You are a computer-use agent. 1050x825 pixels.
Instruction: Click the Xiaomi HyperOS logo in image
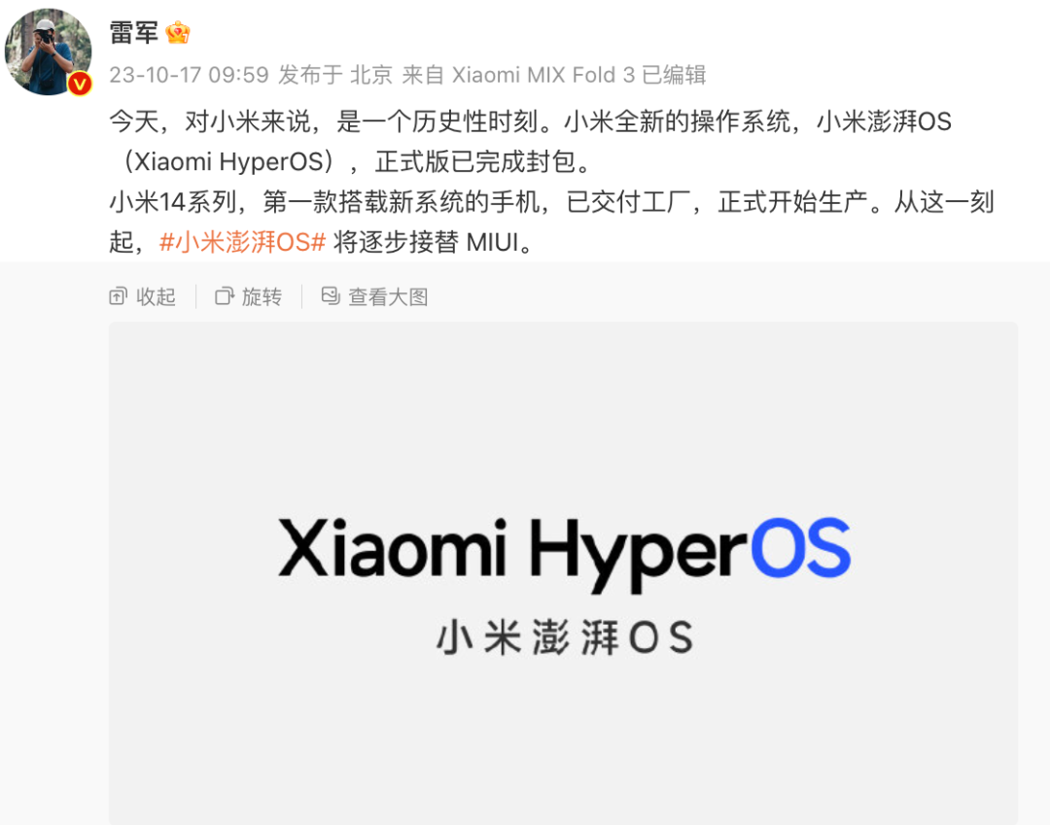(564, 554)
